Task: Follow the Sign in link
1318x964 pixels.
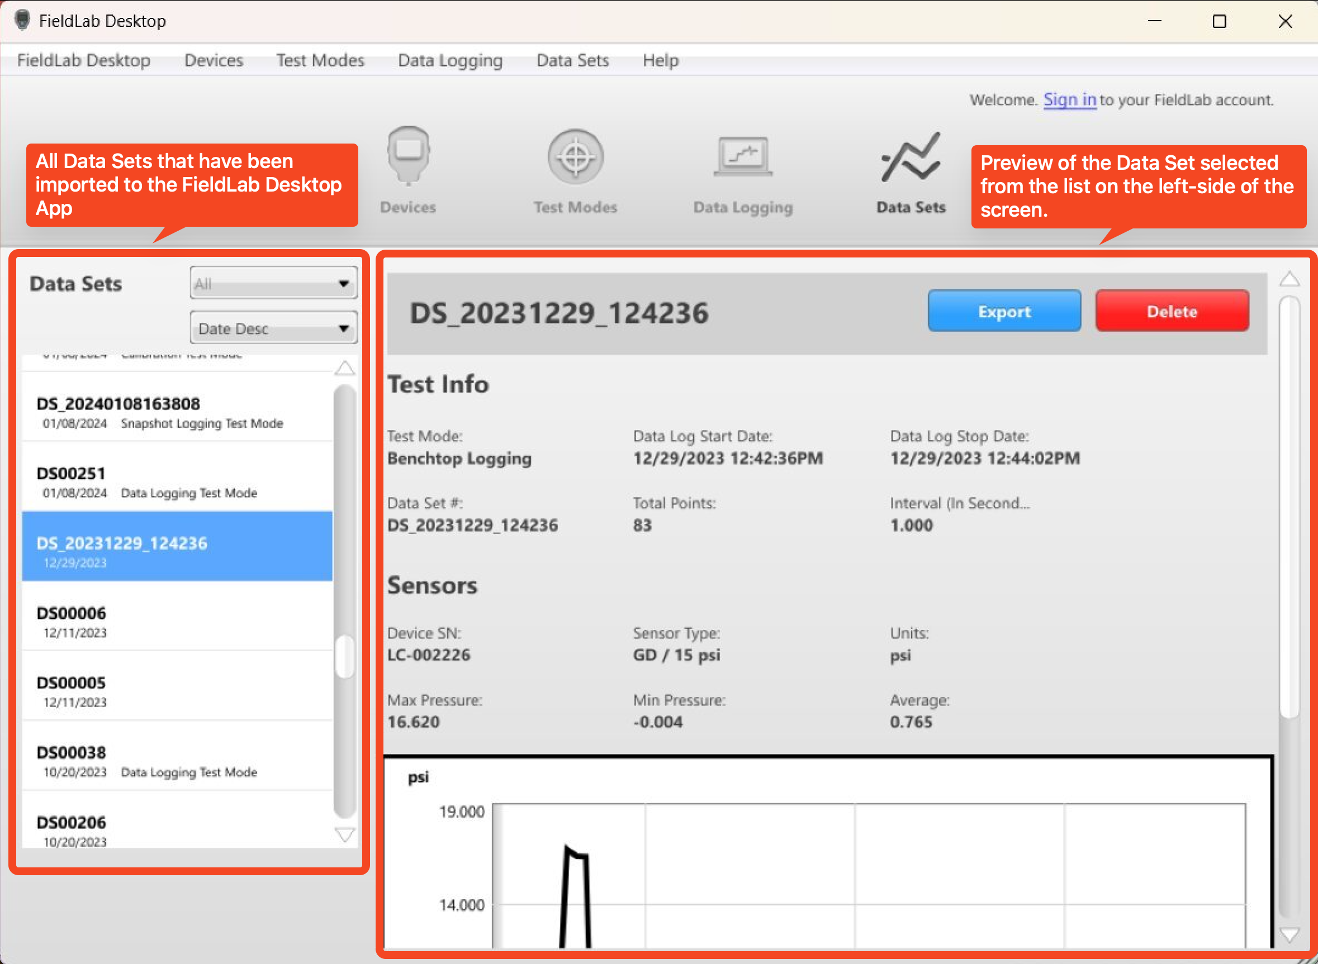Action: click(1070, 100)
